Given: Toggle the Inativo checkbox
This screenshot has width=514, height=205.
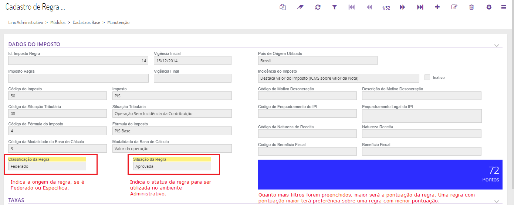Looking at the screenshot, I should coord(427,77).
